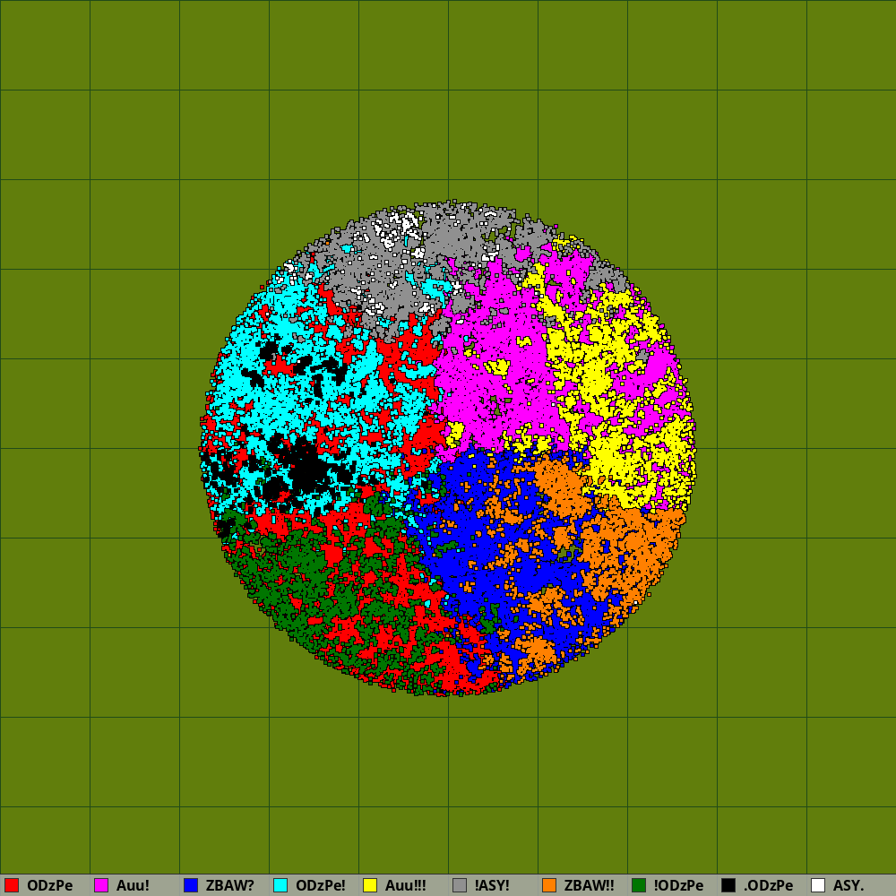
Task: Click the yellow Auu!!! legend swatch
Action: pos(370,885)
